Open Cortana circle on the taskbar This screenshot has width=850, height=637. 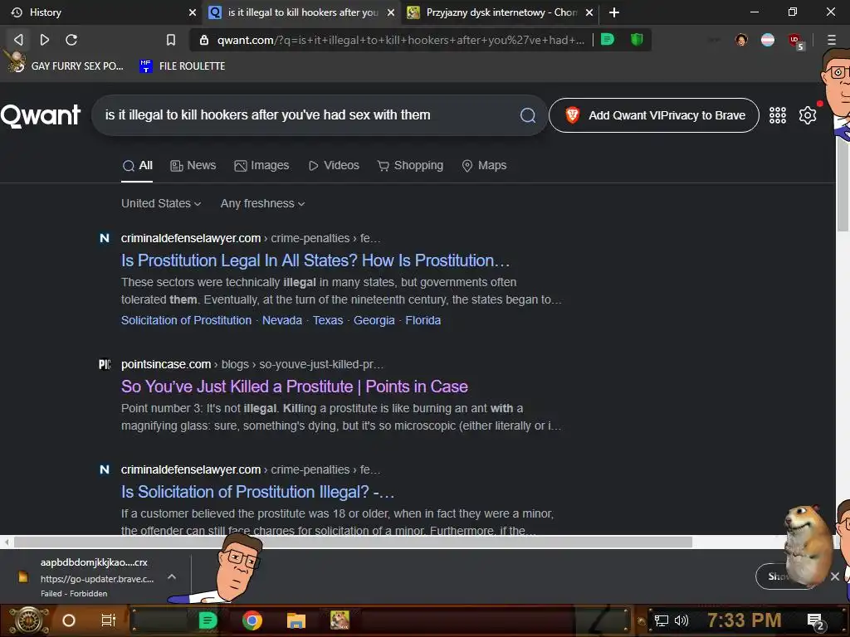point(69,620)
